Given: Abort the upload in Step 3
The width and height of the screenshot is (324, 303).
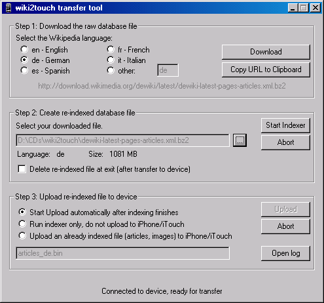Looking at the screenshot, I should point(285,226).
